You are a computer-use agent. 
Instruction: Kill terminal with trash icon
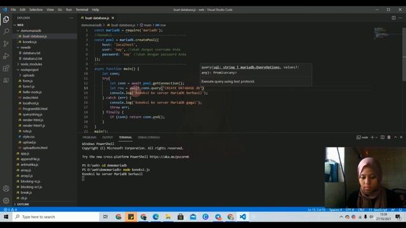click(389, 137)
